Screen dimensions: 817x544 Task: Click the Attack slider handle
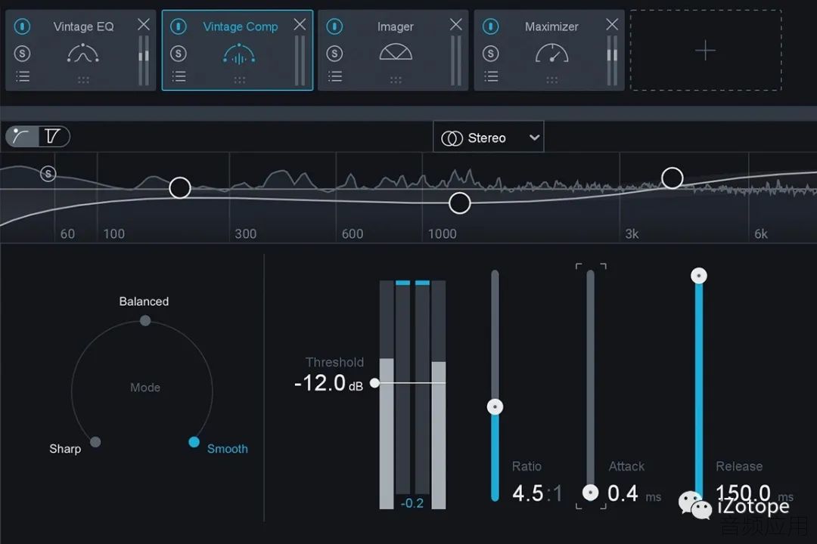(590, 492)
